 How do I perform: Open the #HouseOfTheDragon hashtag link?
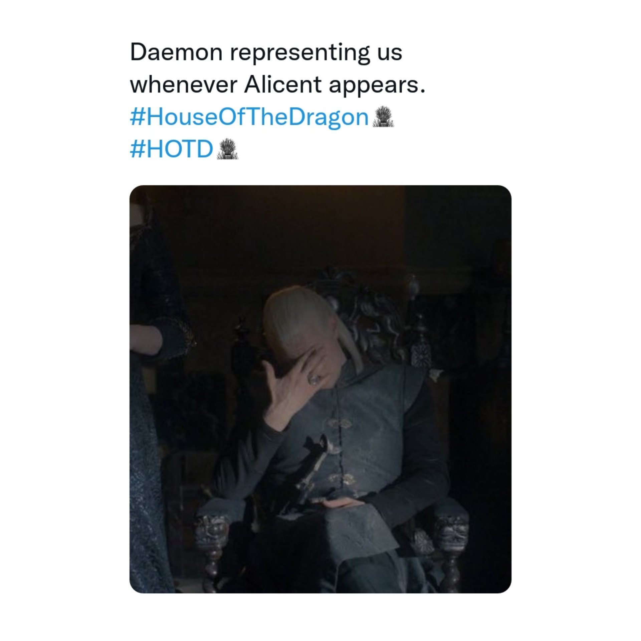tap(249, 118)
